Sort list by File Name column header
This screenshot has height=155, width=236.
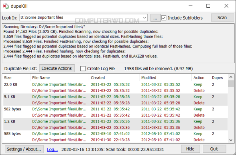(60, 78)
